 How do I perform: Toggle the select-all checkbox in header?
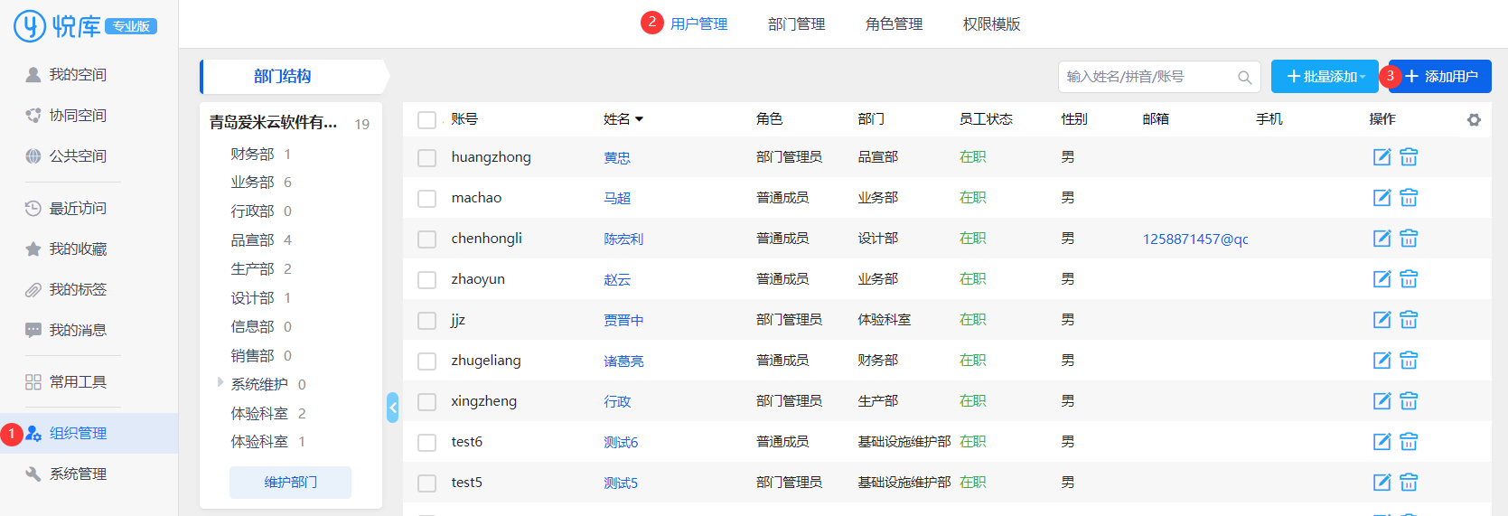(426, 120)
